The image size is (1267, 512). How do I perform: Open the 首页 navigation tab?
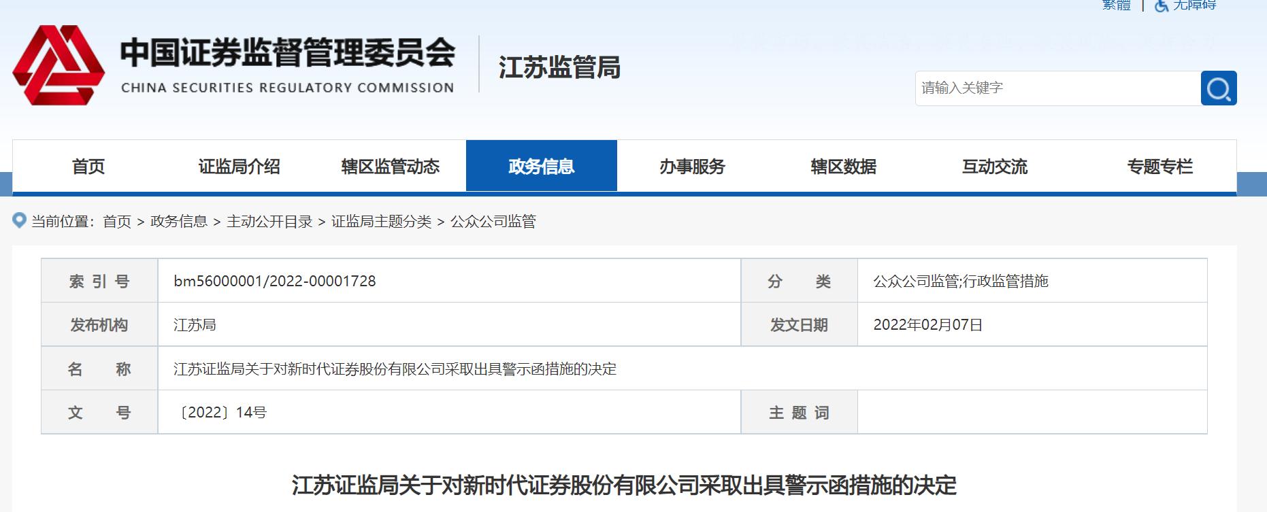88,167
